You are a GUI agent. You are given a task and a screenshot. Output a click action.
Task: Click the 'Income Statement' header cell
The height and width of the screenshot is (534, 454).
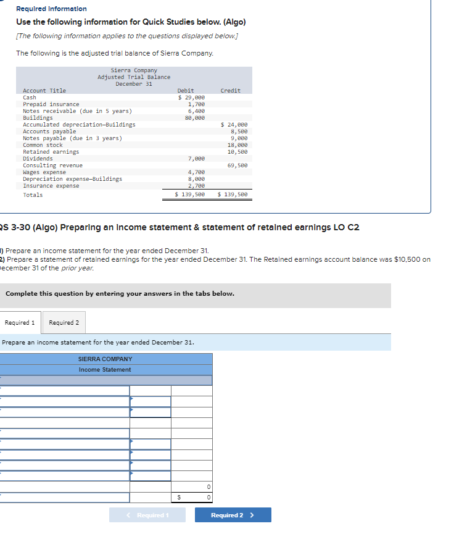pos(105,370)
